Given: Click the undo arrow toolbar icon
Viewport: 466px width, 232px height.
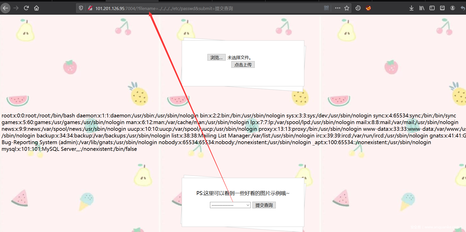Looking at the screenshot, I should tap(463, 8).
